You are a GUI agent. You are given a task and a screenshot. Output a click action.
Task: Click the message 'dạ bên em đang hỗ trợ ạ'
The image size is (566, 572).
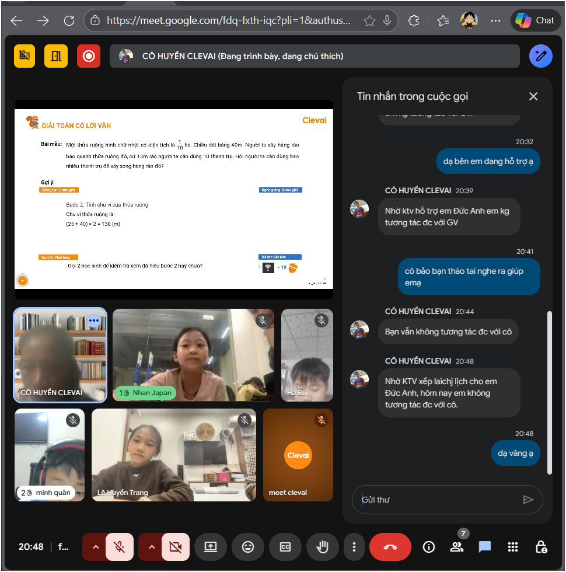pyautogui.click(x=488, y=161)
